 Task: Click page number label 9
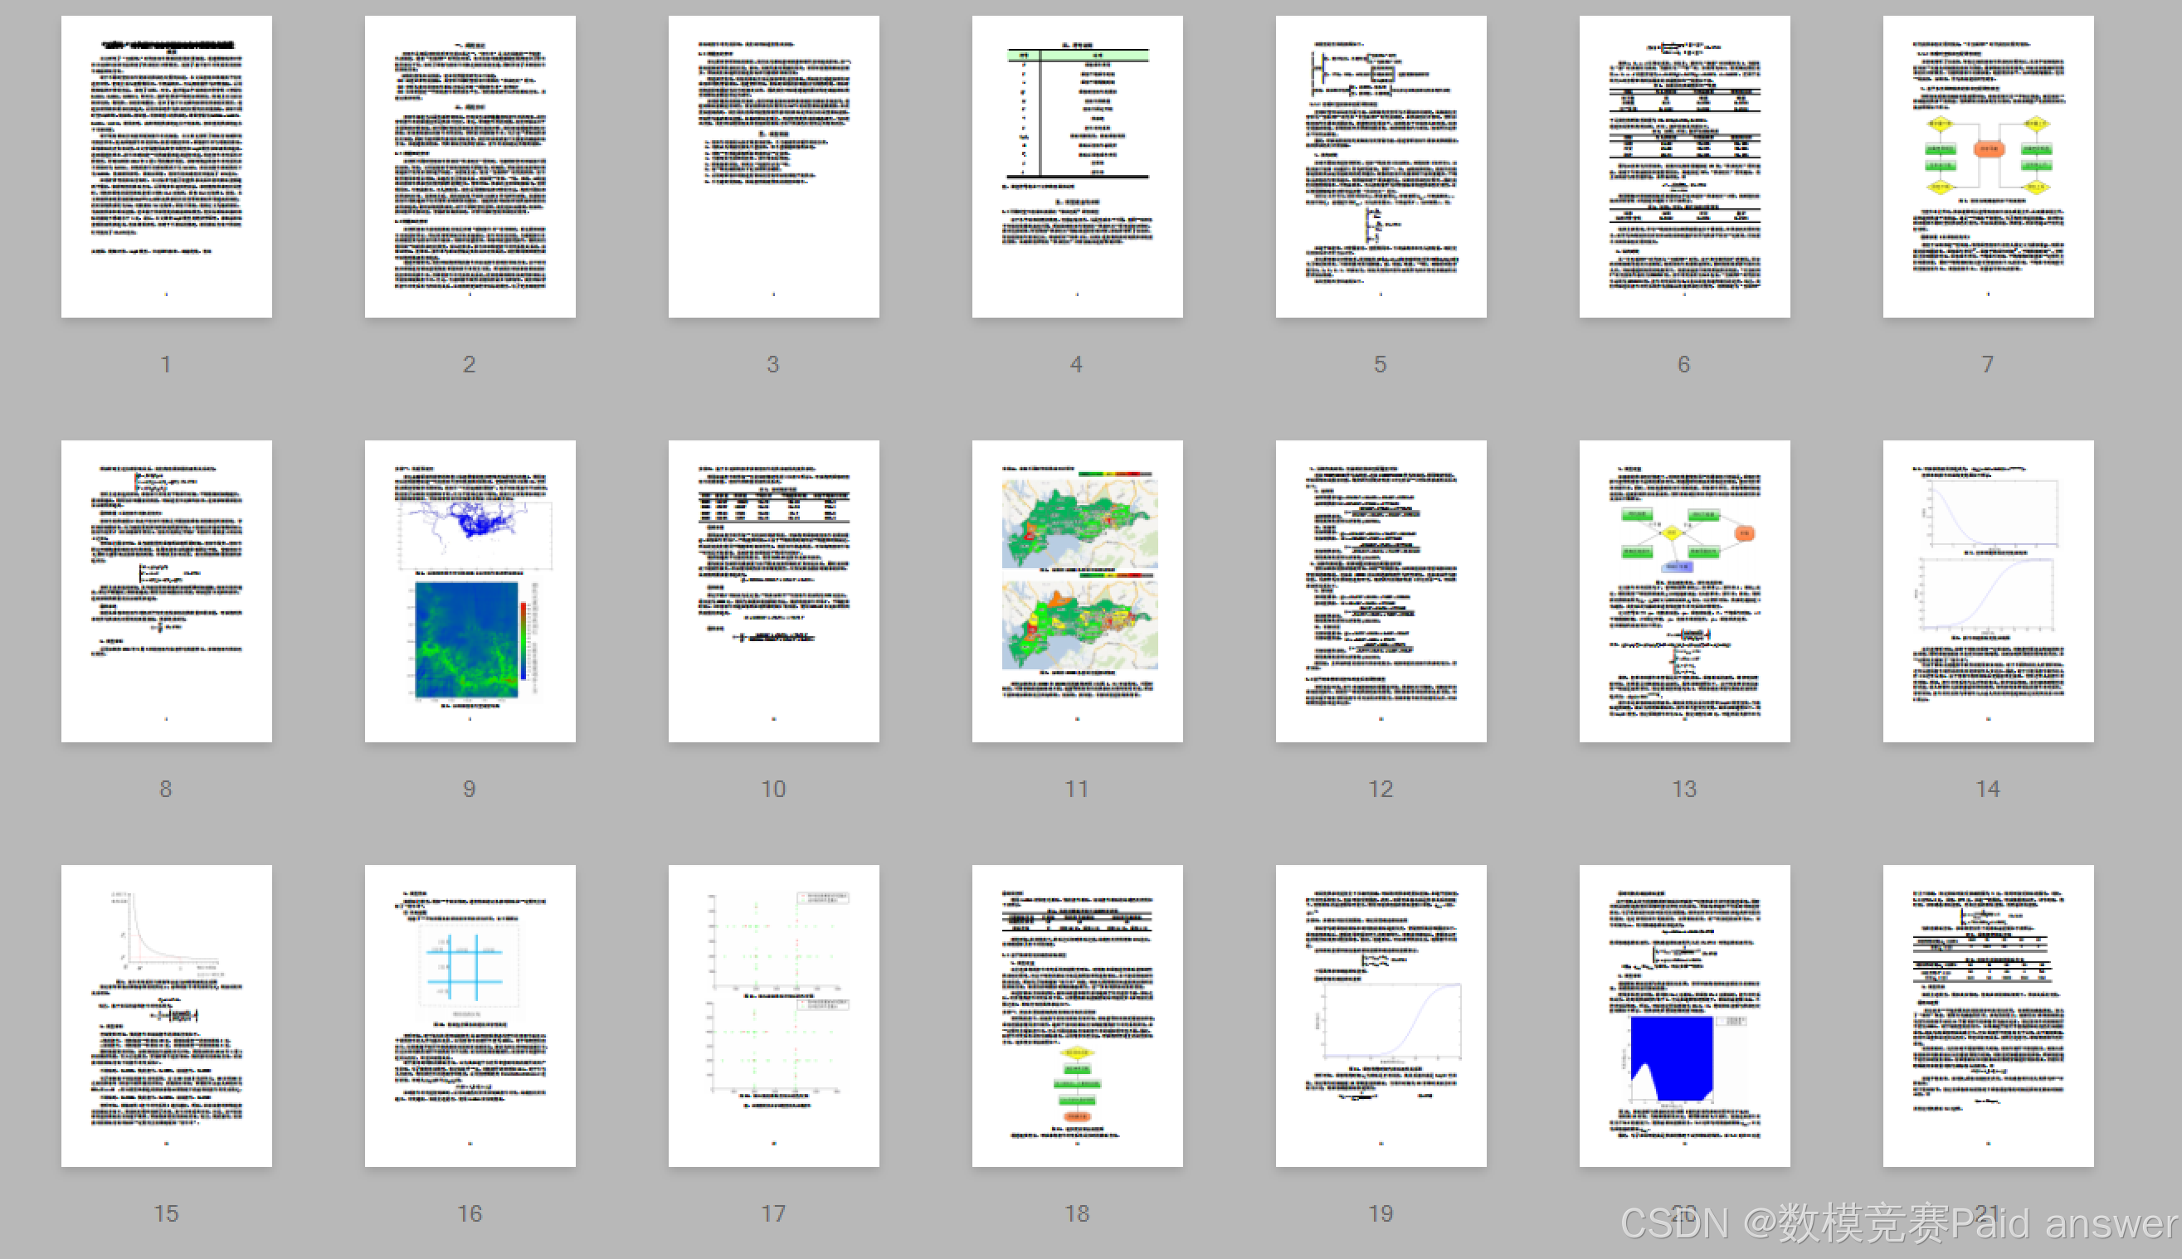pos(470,789)
